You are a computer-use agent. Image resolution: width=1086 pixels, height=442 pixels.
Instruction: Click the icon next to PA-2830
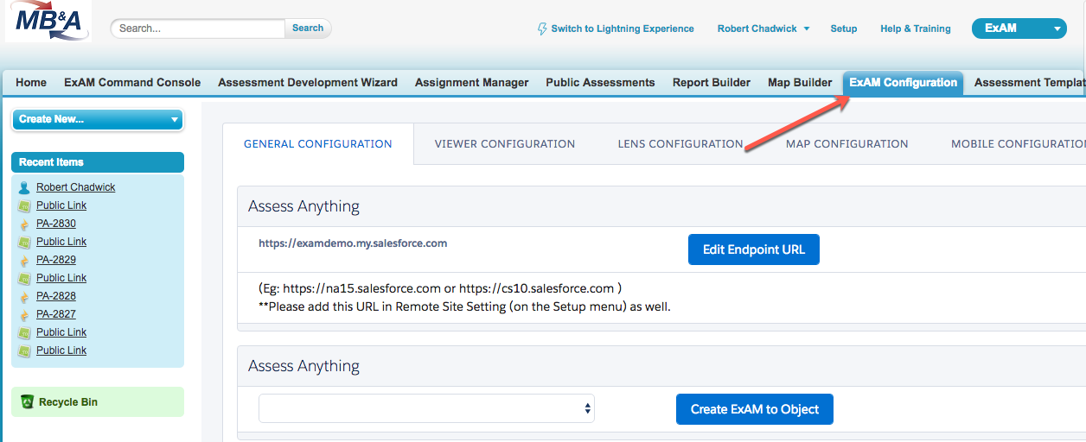click(24, 224)
